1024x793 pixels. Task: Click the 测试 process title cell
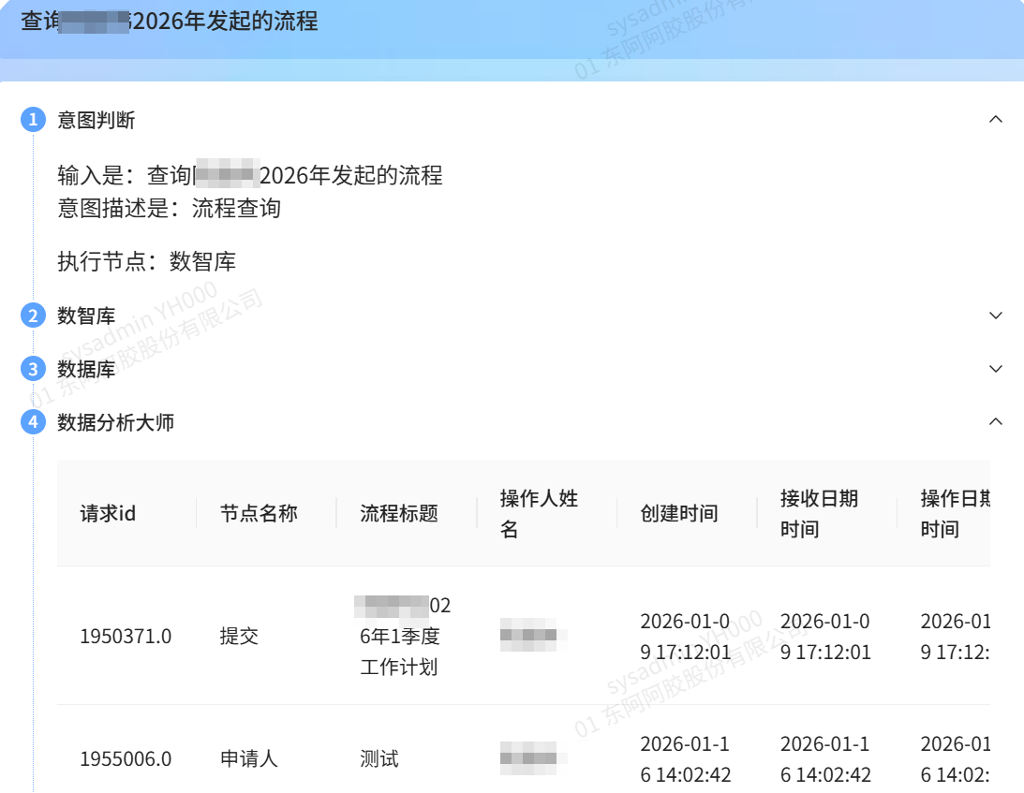(379, 759)
